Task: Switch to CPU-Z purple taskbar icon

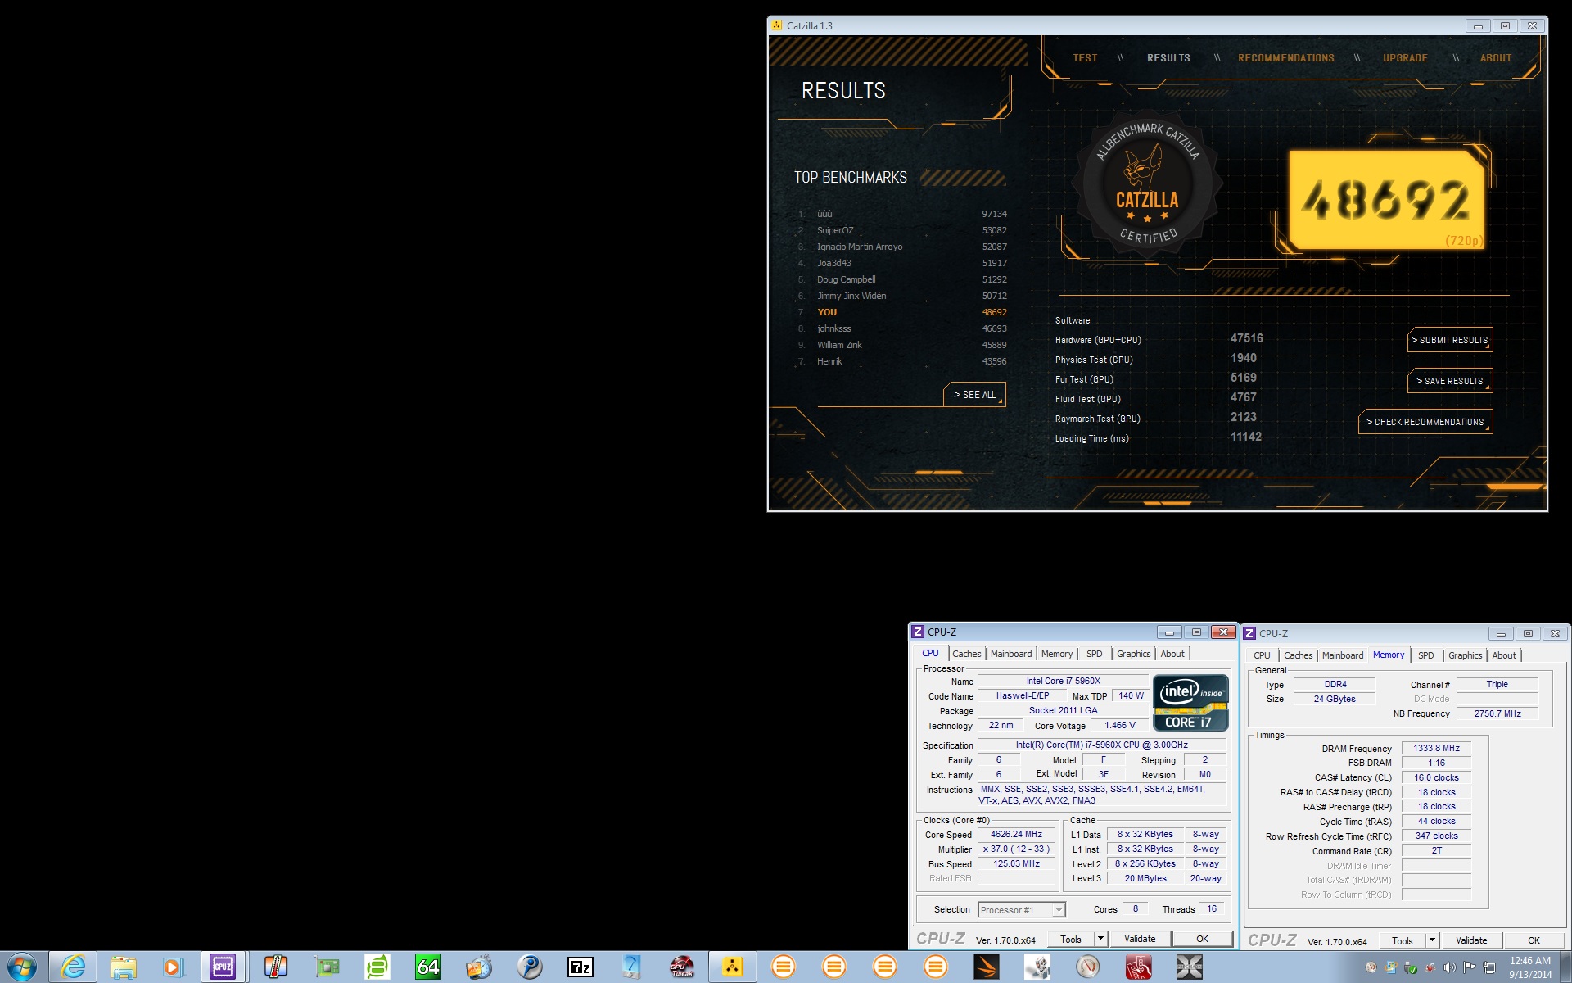Action: [223, 967]
